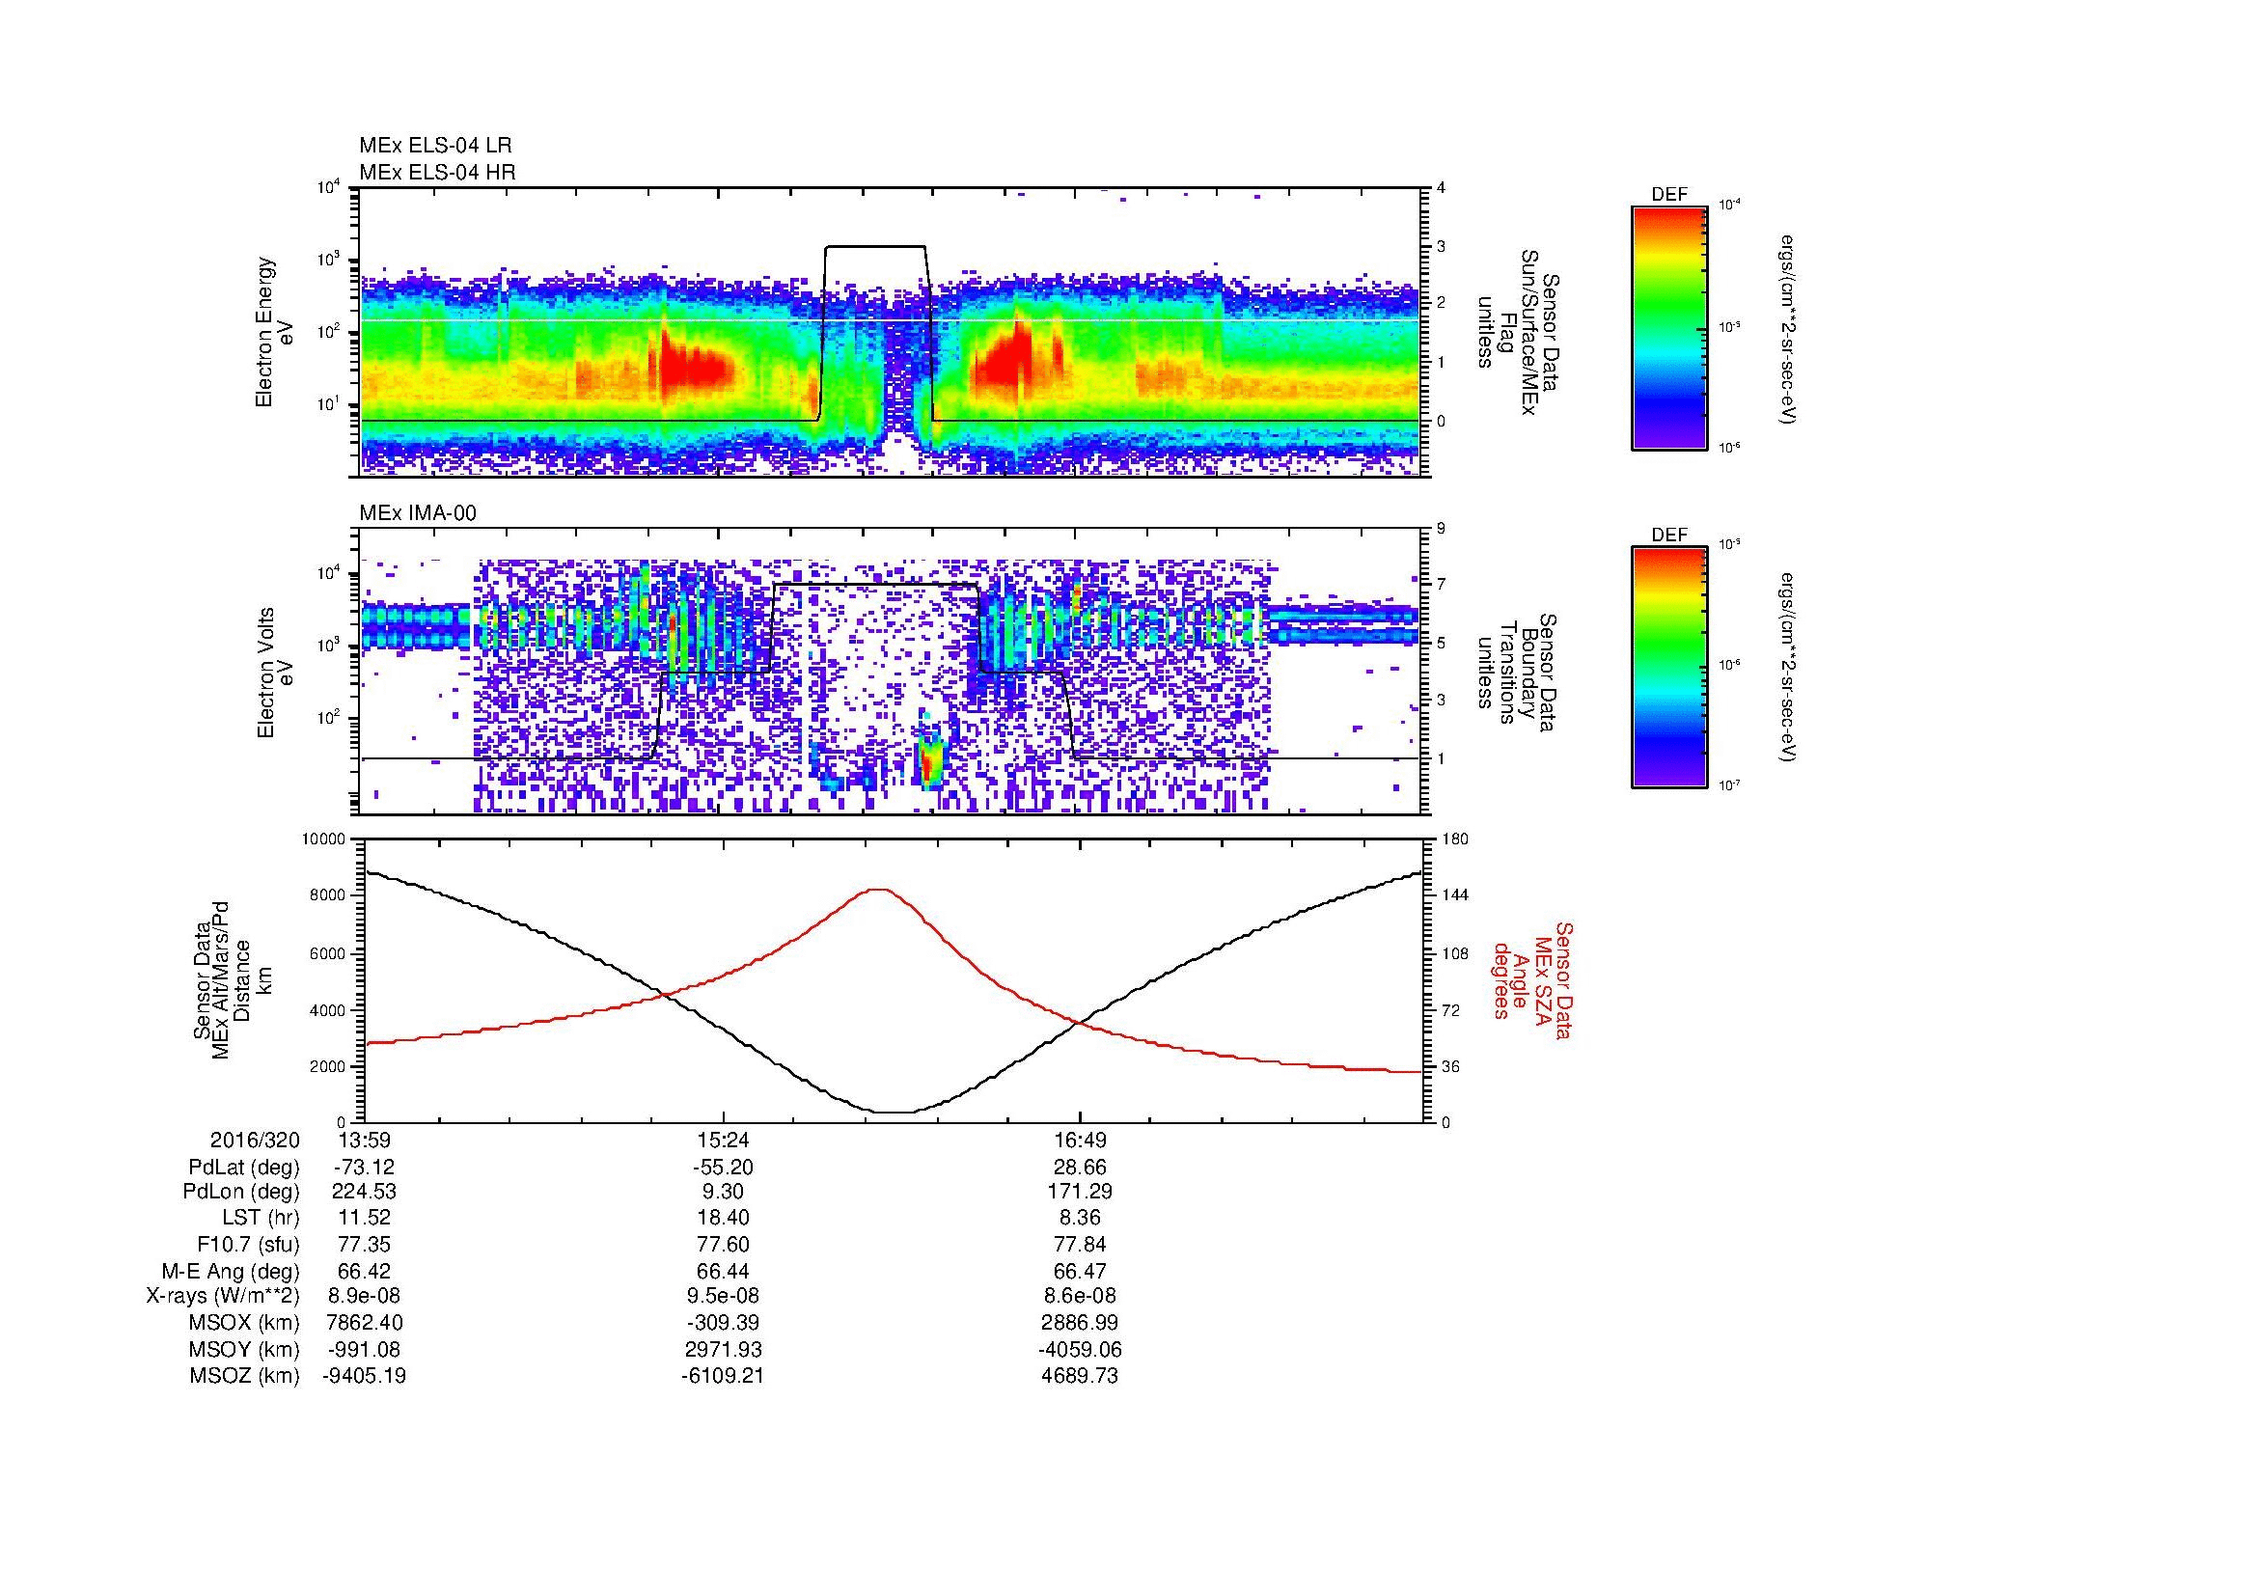Click MSOX value '2886.99'
This screenshot has height=1595, width=2257.
[x=1080, y=1323]
